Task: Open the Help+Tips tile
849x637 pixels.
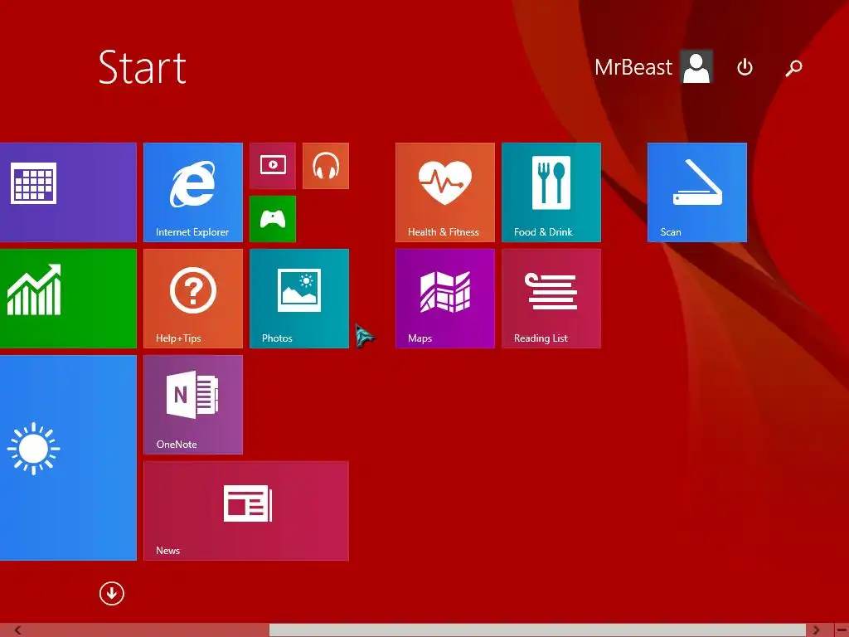Action: tap(192, 299)
